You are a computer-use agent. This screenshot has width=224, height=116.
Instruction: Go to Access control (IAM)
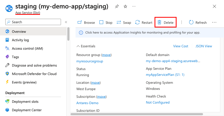tap(27, 49)
